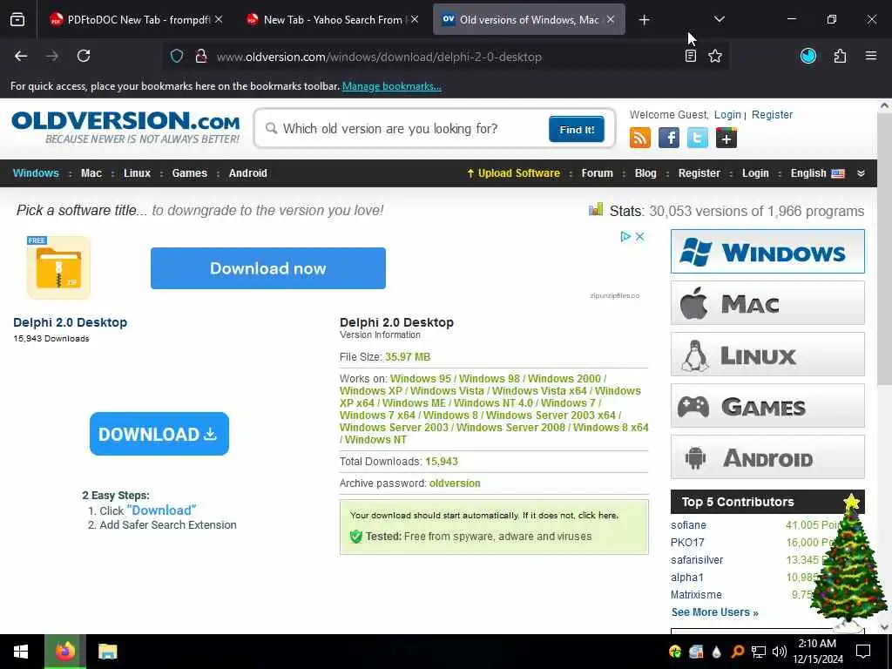Close the ad with X icon
Screen dimensions: 892x669
tap(639, 237)
